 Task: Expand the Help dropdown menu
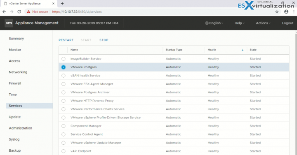239,23
